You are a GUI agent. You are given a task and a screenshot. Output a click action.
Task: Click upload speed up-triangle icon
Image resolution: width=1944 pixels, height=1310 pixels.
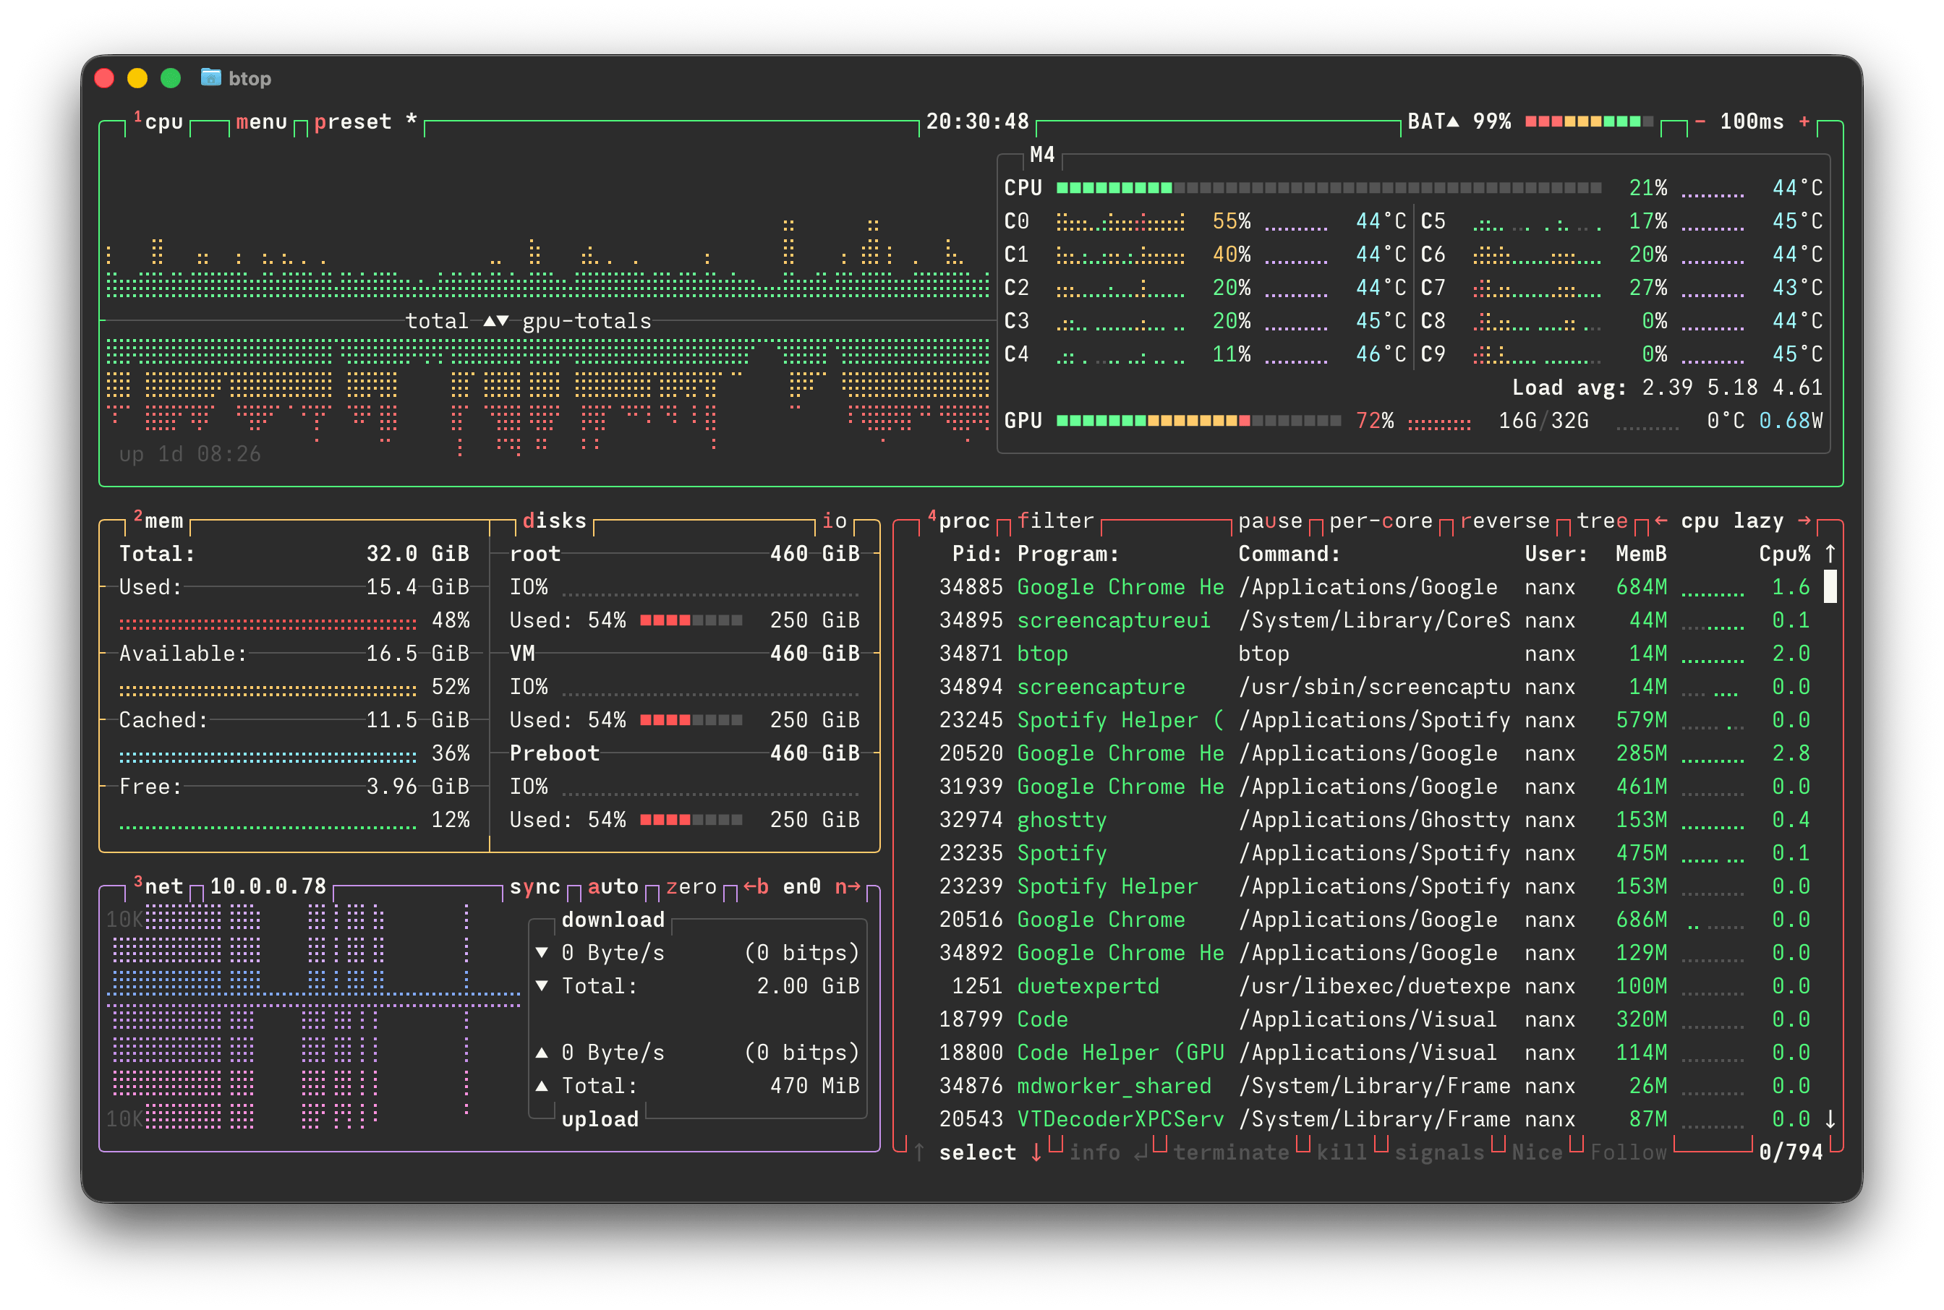542,1053
